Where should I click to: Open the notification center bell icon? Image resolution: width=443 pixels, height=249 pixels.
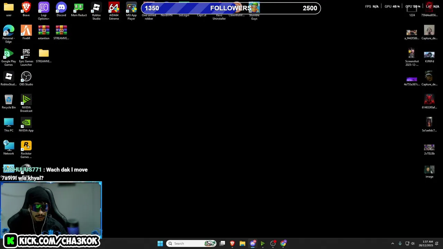(437, 243)
